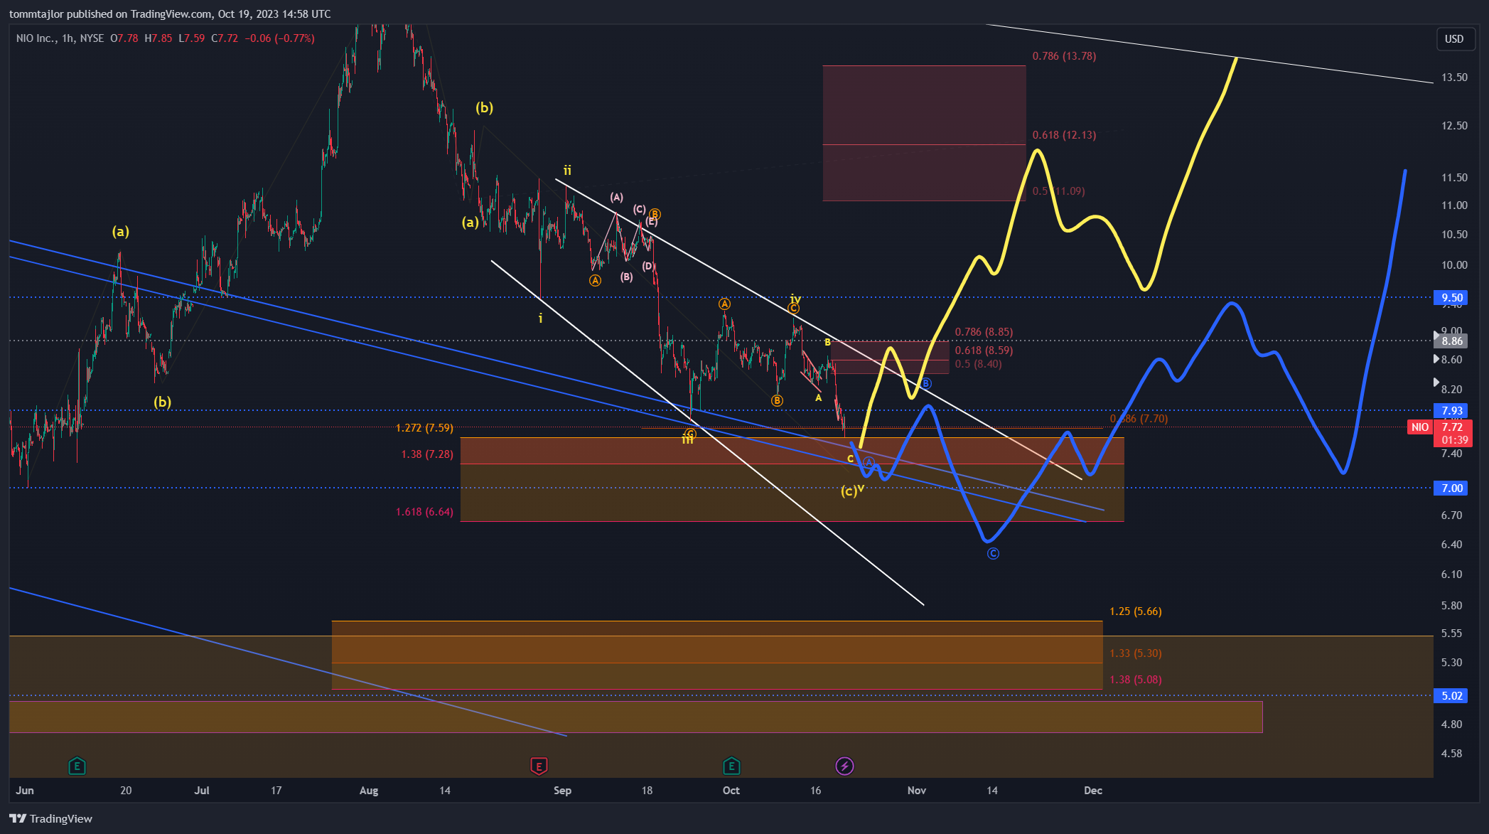Click the Dec date on the time axis
Screen dimensions: 1489x834
point(1093,791)
